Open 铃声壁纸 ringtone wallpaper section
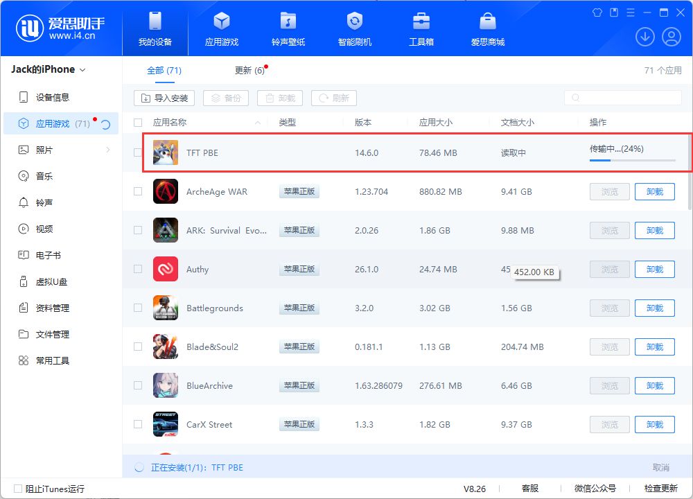This screenshot has width=693, height=499. (x=288, y=21)
